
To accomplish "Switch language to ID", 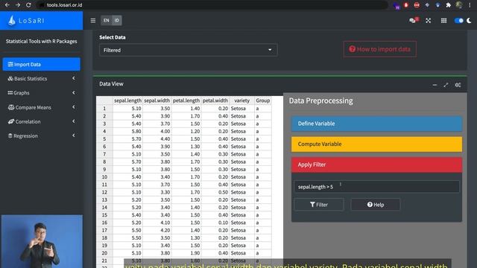I will coord(117,20).
